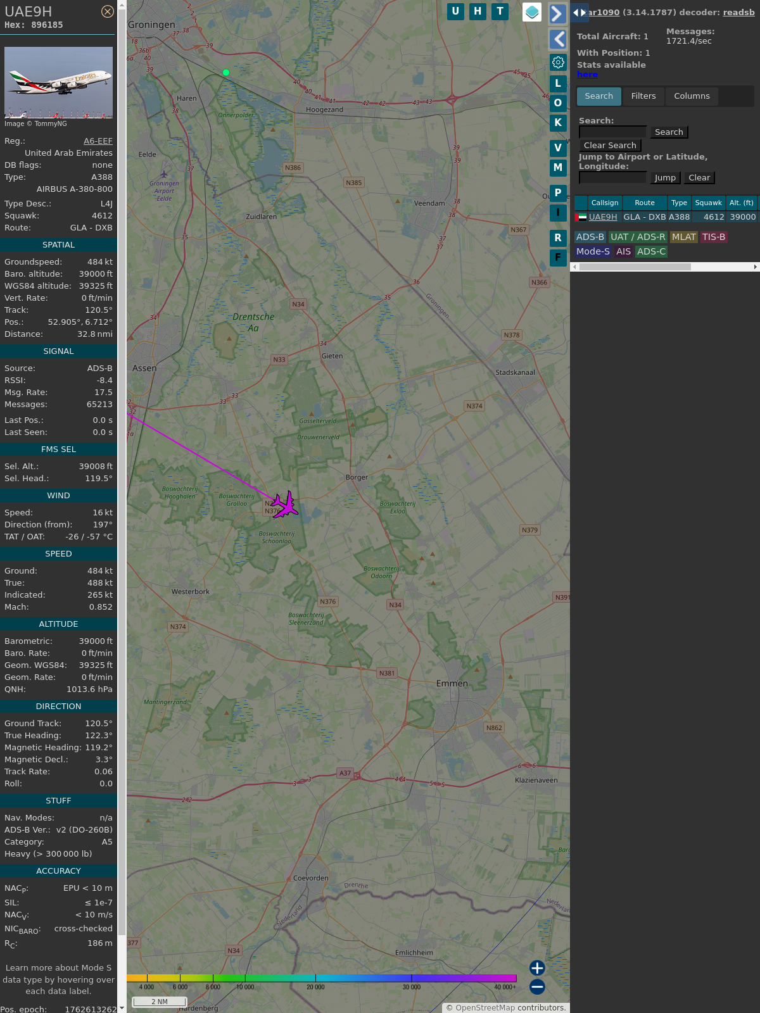Image resolution: width=760 pixels, height=1013 pixels.
Task: Toggle the L map option button
Action: pos(558,83)
